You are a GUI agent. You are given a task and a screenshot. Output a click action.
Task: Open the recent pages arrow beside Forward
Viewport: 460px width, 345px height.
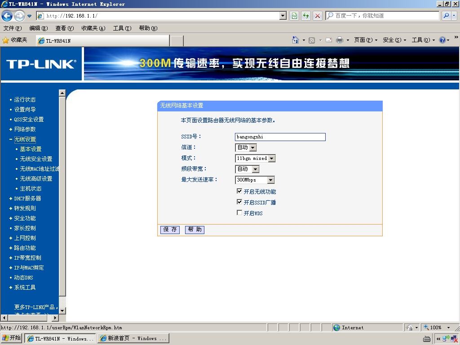(x=29, y=16)
